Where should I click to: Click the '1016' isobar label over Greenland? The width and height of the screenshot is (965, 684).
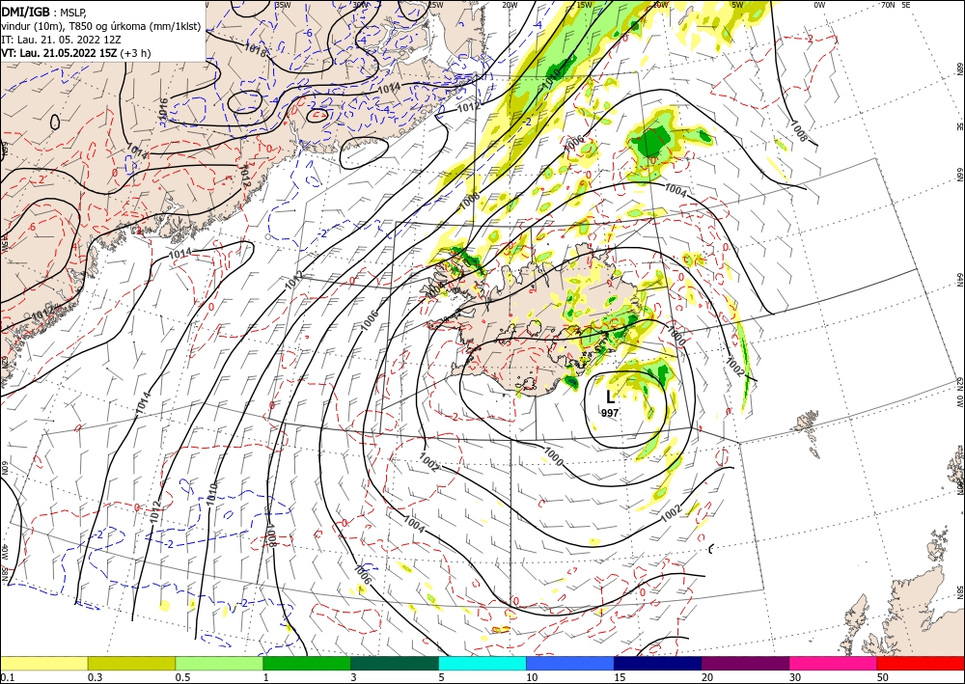coord(163,111)
